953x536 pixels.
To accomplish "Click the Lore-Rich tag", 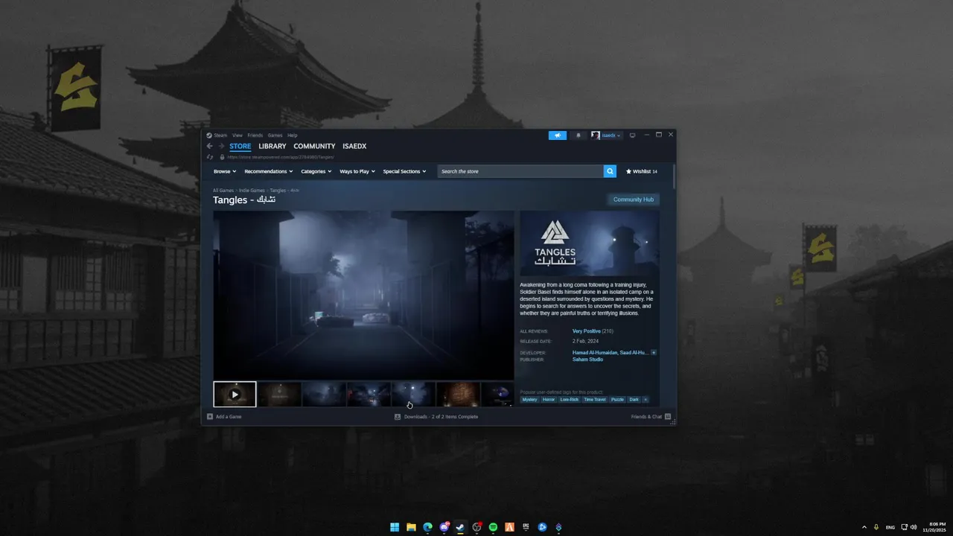I will pos(570,399).
